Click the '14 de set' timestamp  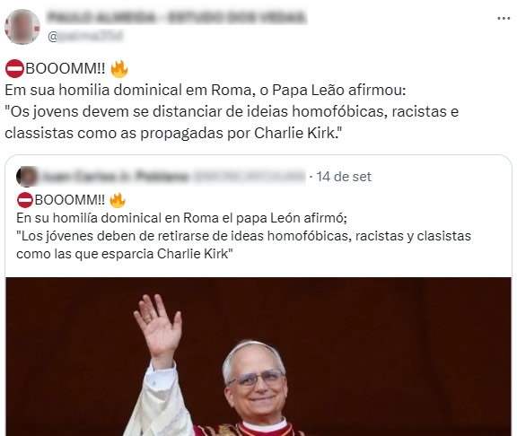[344, 177]
